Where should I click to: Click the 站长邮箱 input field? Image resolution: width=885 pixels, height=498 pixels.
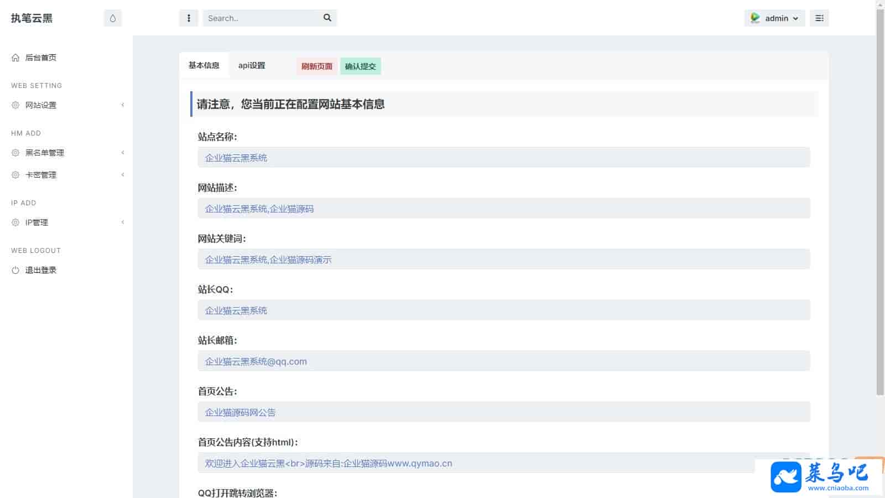tap(504, 361)
